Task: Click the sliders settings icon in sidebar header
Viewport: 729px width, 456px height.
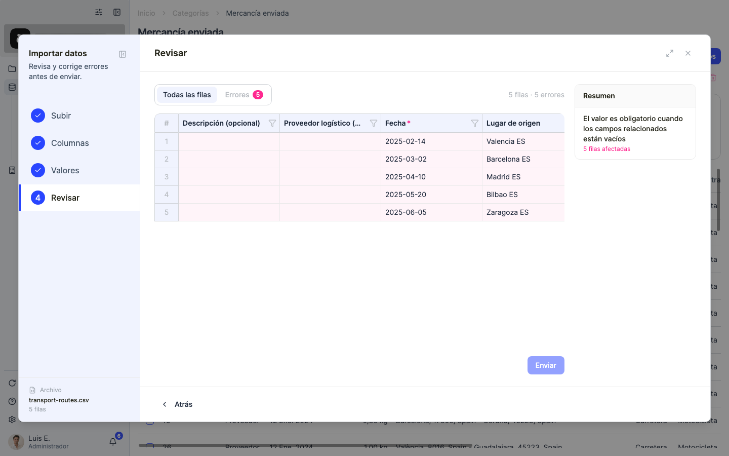Action: click(99, 12)
